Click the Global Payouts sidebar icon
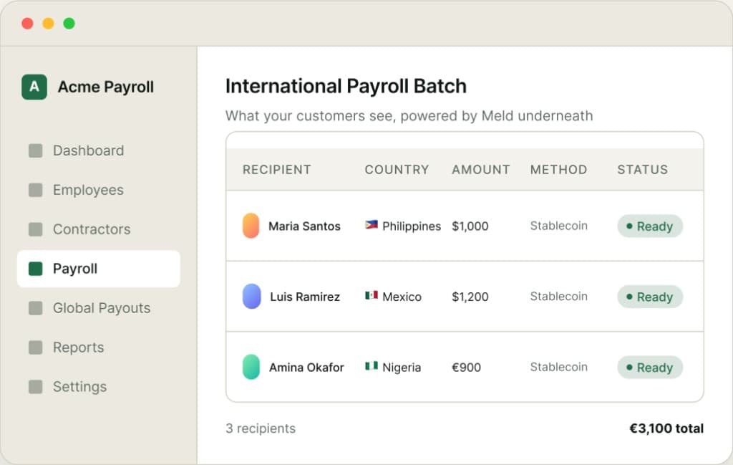 click(36, 308)
